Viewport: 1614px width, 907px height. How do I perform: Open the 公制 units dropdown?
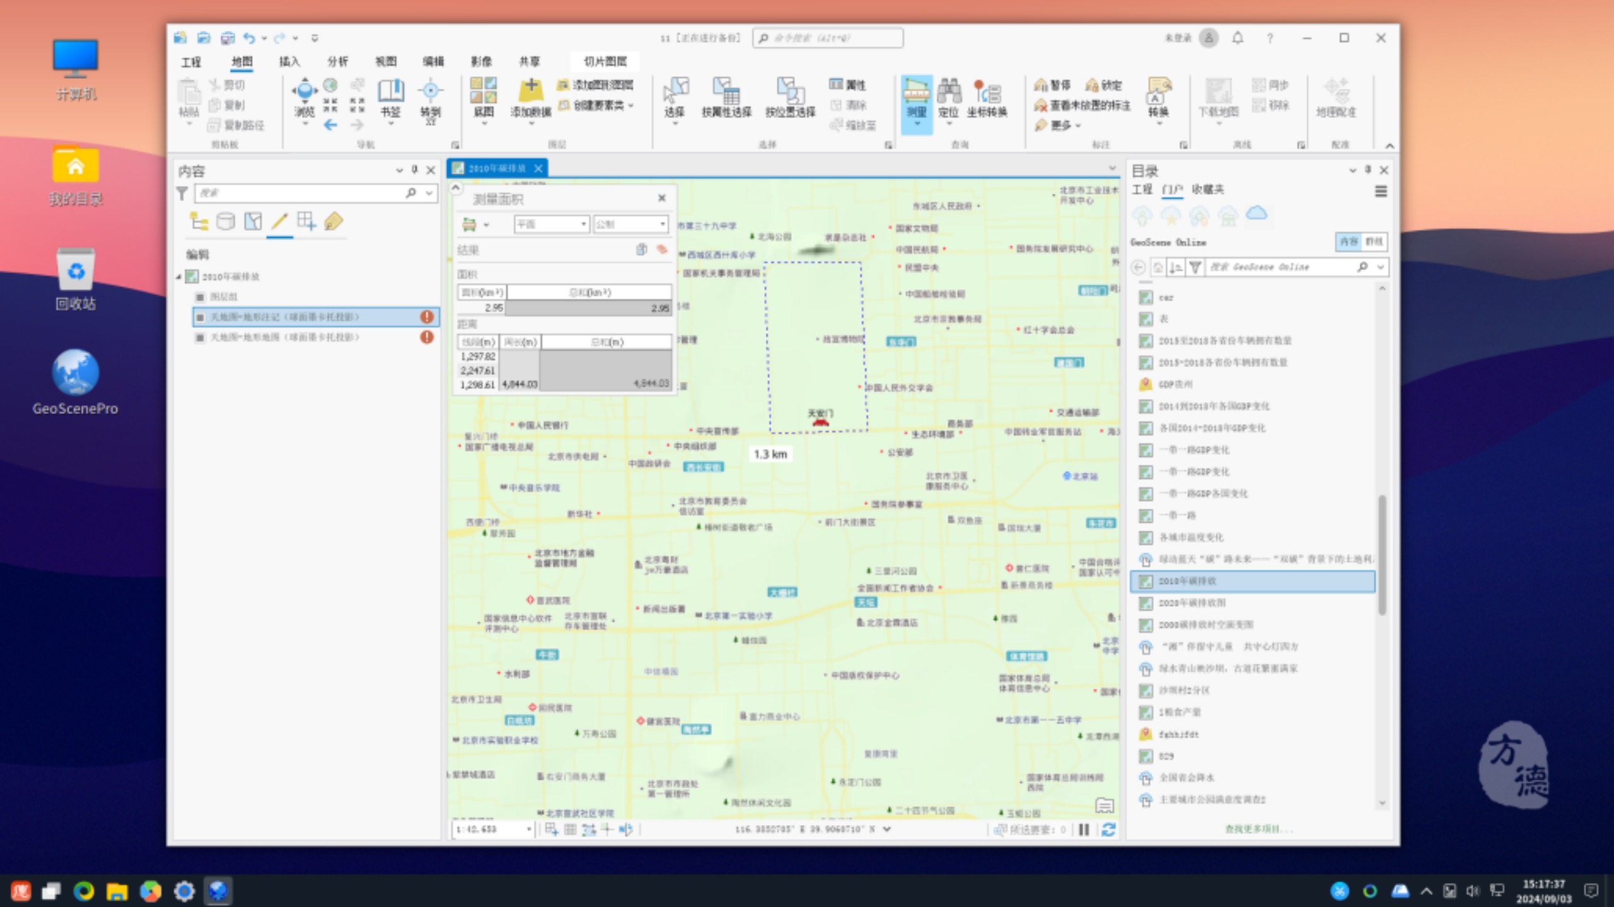[630, 224]
